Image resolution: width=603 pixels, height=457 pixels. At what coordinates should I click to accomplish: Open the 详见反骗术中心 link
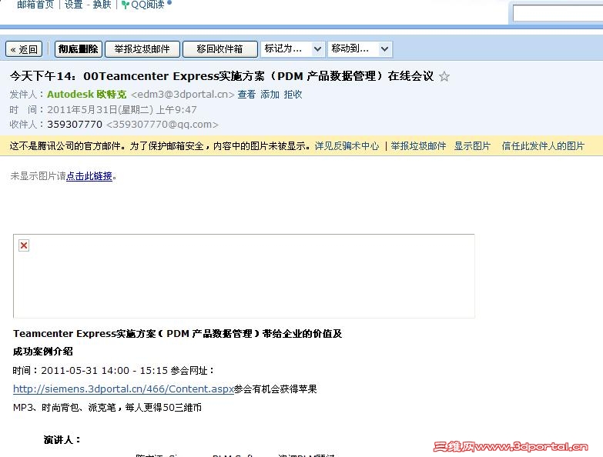(x=347, y=146)
